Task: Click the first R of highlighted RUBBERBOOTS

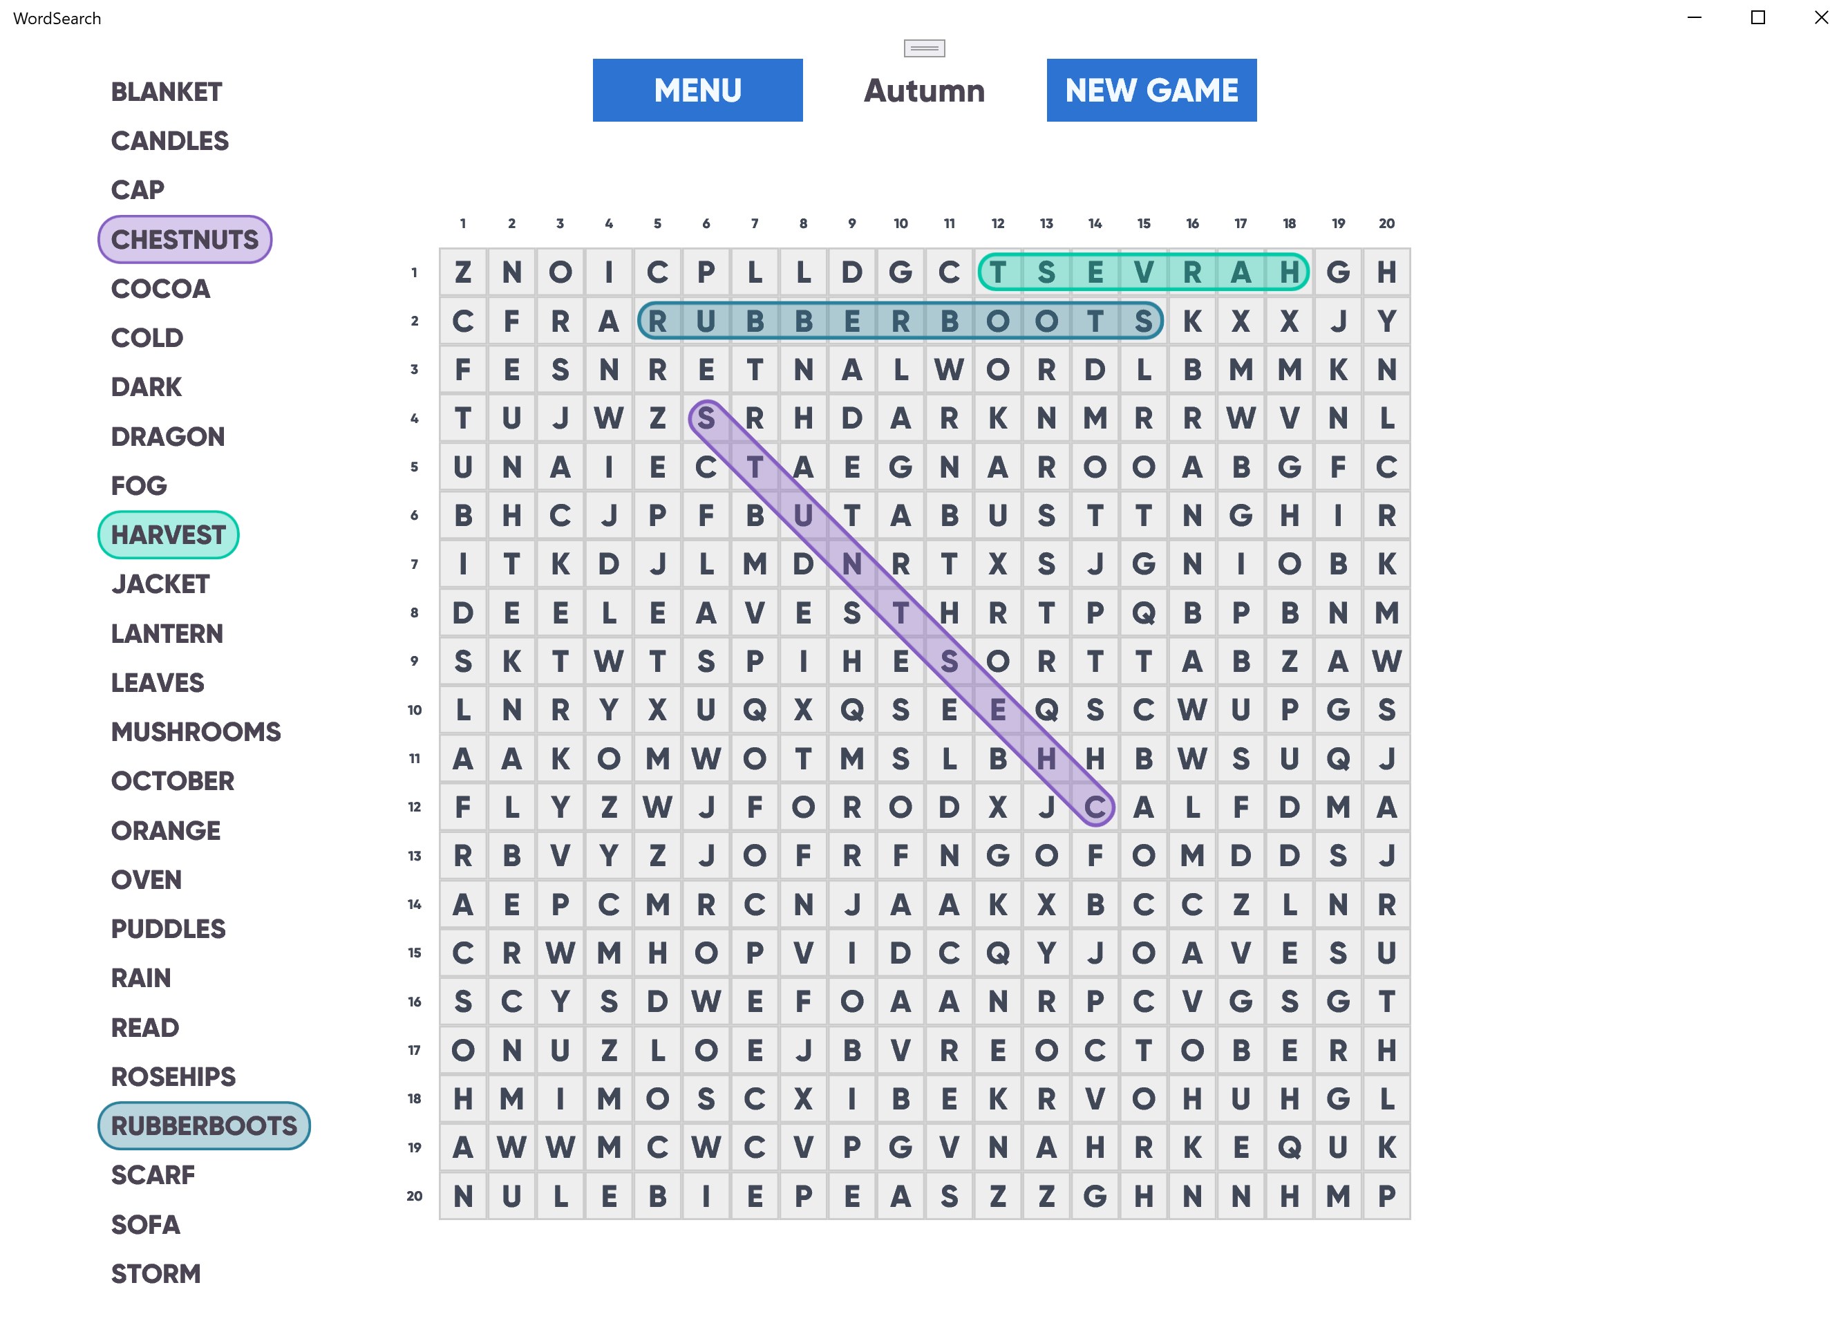Action: (x=657, y=321)
